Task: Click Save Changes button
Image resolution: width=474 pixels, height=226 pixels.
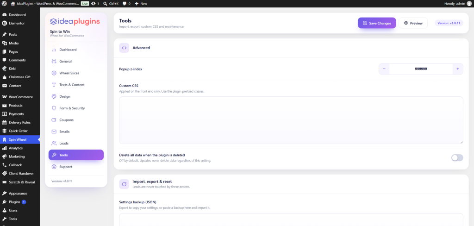Action: click(x=377, y=23)
